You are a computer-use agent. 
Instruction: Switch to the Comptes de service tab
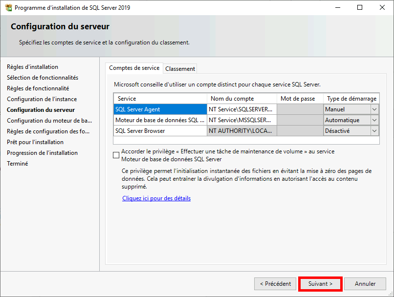(x=134, y=68)
